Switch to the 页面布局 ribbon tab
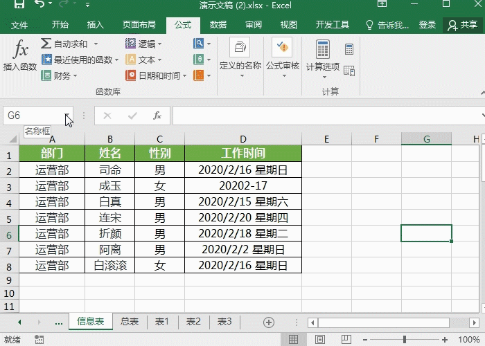 coord(139,25)
